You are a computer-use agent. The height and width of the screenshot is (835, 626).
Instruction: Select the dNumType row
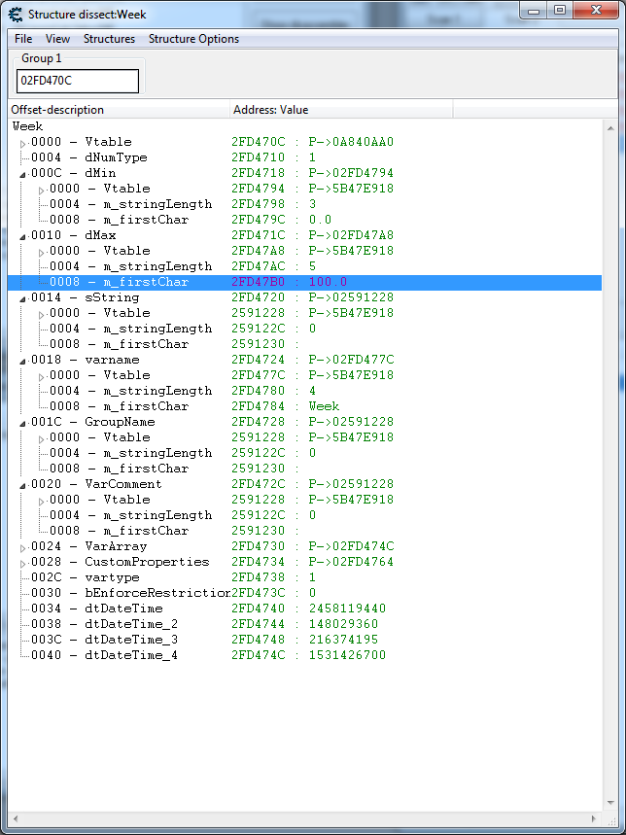(116, 157)
